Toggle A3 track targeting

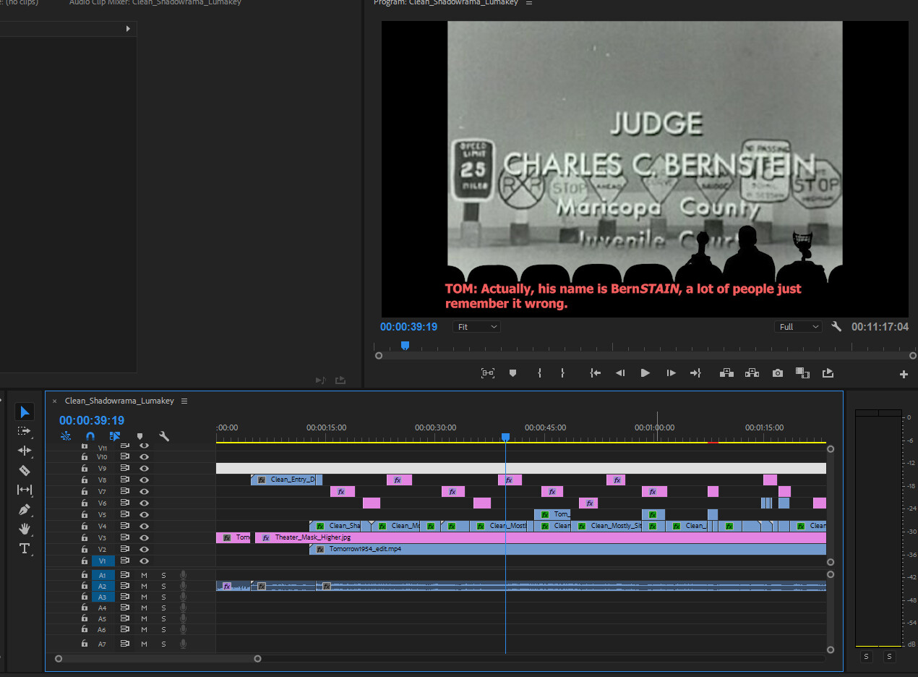(x=102, y=597)
